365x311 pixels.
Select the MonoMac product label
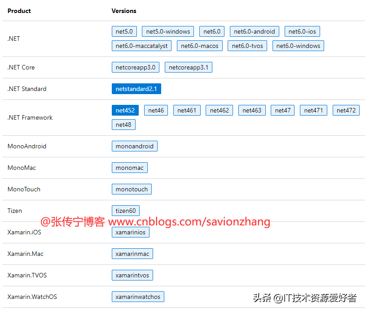coord(22,168)
